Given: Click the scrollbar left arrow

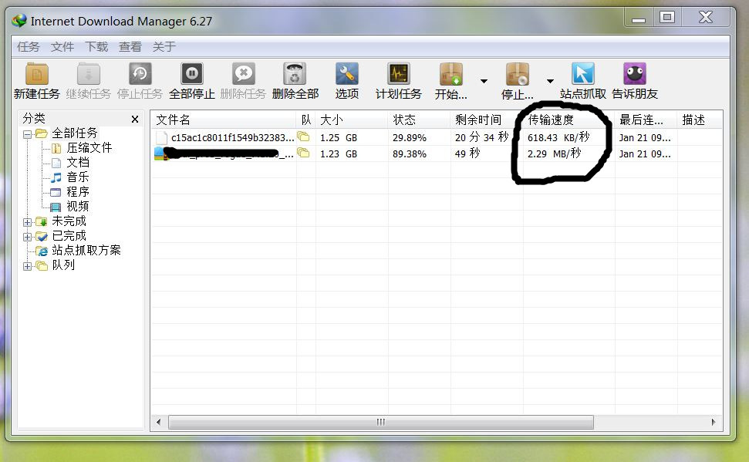Looking at the screenshot, I should (159, 423).
